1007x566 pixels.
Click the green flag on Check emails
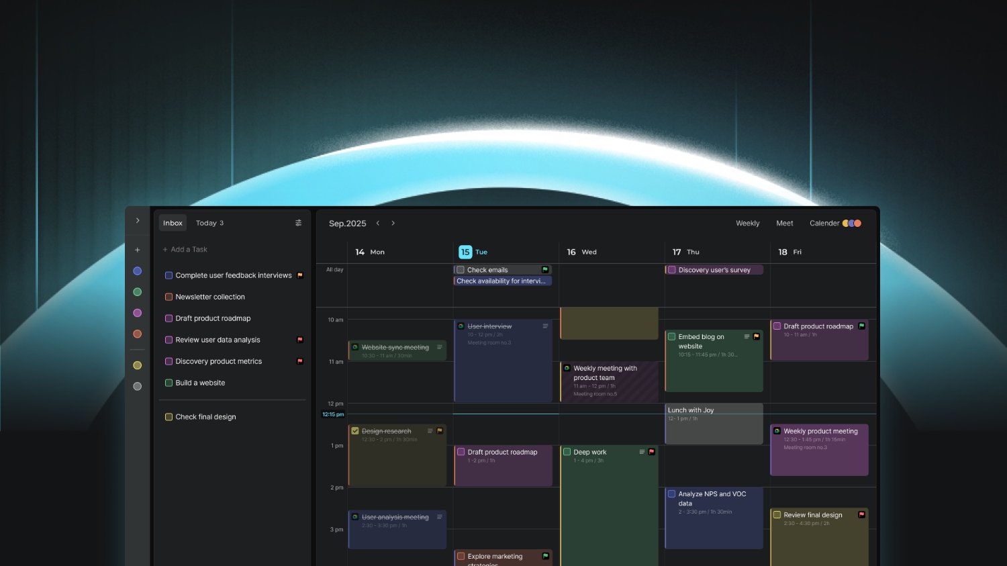coord(545,270)
